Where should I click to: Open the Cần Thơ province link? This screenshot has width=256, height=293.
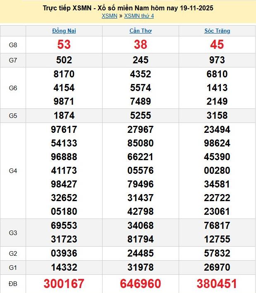[141, 31]
